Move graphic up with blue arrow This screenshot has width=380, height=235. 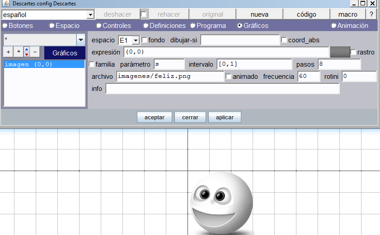point(27,50)
